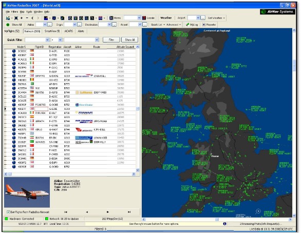The height and width of the screenshot is (233, 301).
Task: Click map horizontal scrollbar thumb
Action: 217,219
